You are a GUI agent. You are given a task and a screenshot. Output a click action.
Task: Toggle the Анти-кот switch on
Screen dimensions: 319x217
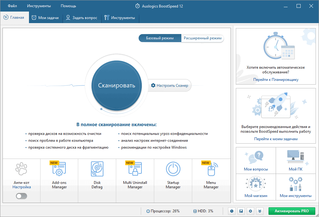pos(21,196)
